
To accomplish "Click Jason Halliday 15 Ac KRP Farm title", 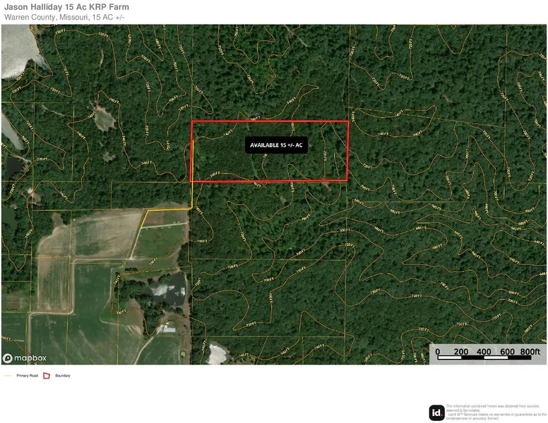I will [67, 7].
